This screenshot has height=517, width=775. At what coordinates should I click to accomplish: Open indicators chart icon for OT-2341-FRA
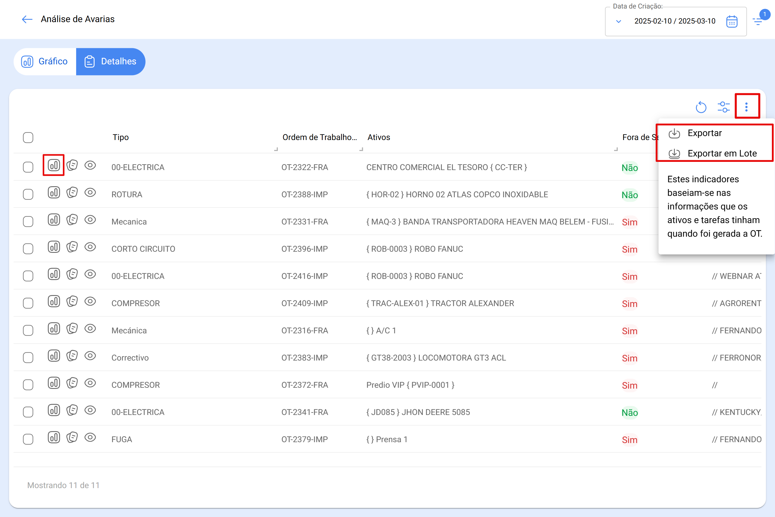click(54, 410)
